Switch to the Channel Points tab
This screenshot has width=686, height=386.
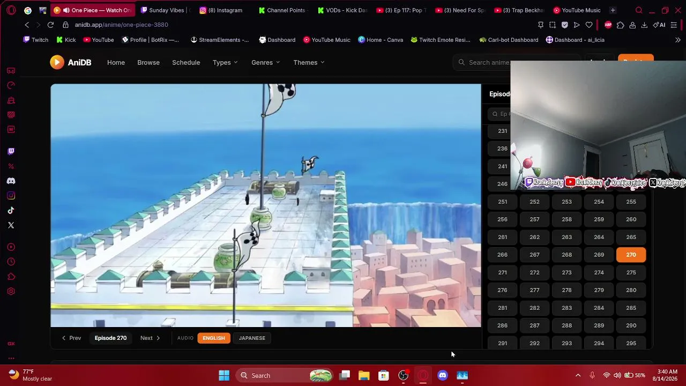pos(283,10)
